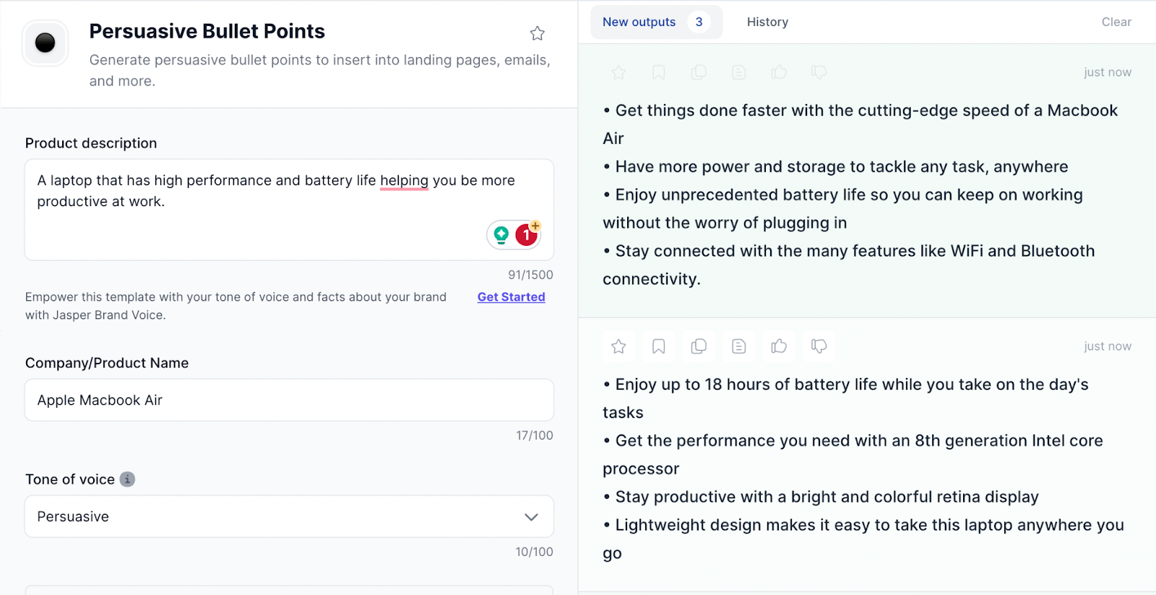This screenshot has height=595, width=1156.
Task: Click the 10/100 character counter
Action: 534,552
